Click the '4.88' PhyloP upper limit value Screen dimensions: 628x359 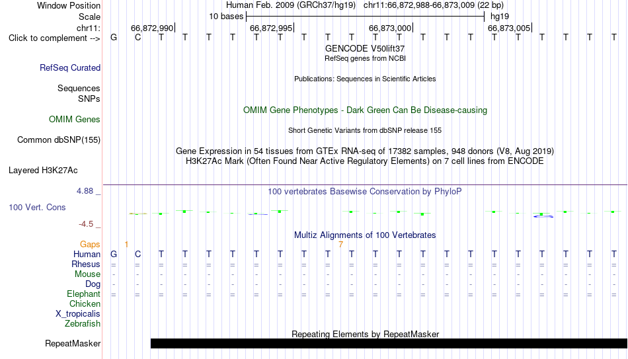click(x=85, y=191)
